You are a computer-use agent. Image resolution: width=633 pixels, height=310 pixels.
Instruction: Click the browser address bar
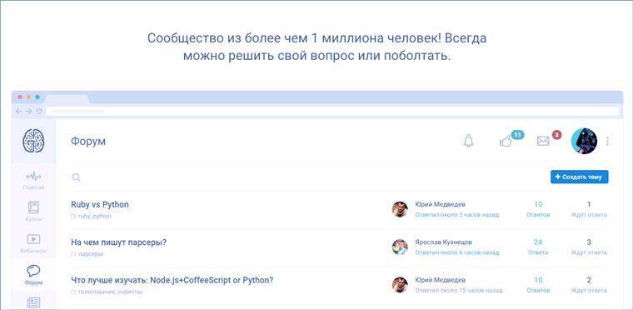pyautogui.click(x=332, y=111)
